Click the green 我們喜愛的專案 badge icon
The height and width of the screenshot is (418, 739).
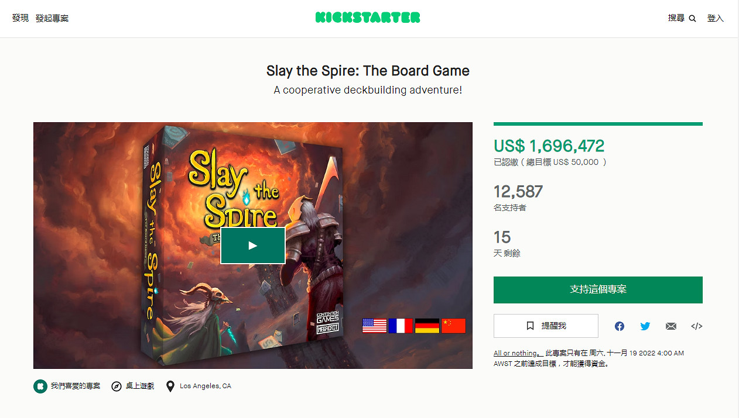pyautogui.click(x=40, y=386)
